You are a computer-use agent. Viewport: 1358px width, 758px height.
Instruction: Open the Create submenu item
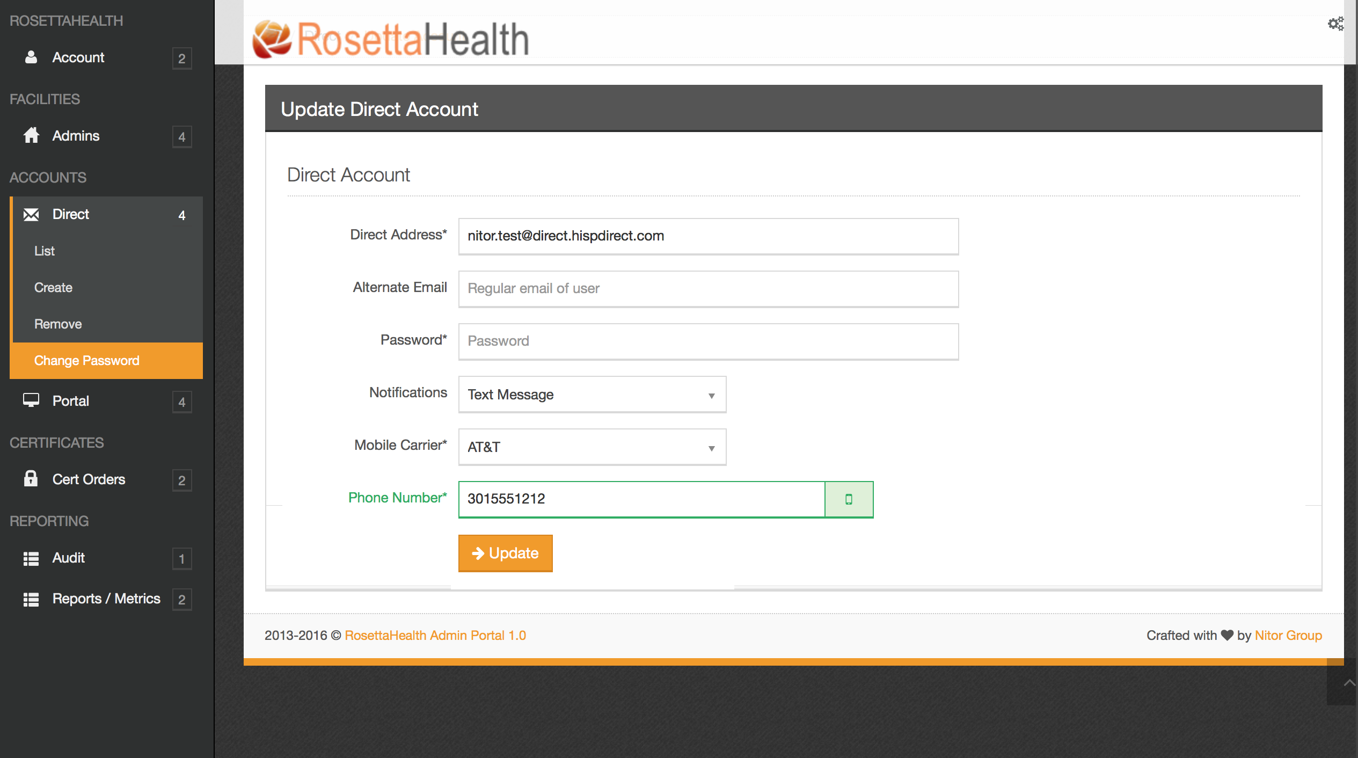click(53, 288)
